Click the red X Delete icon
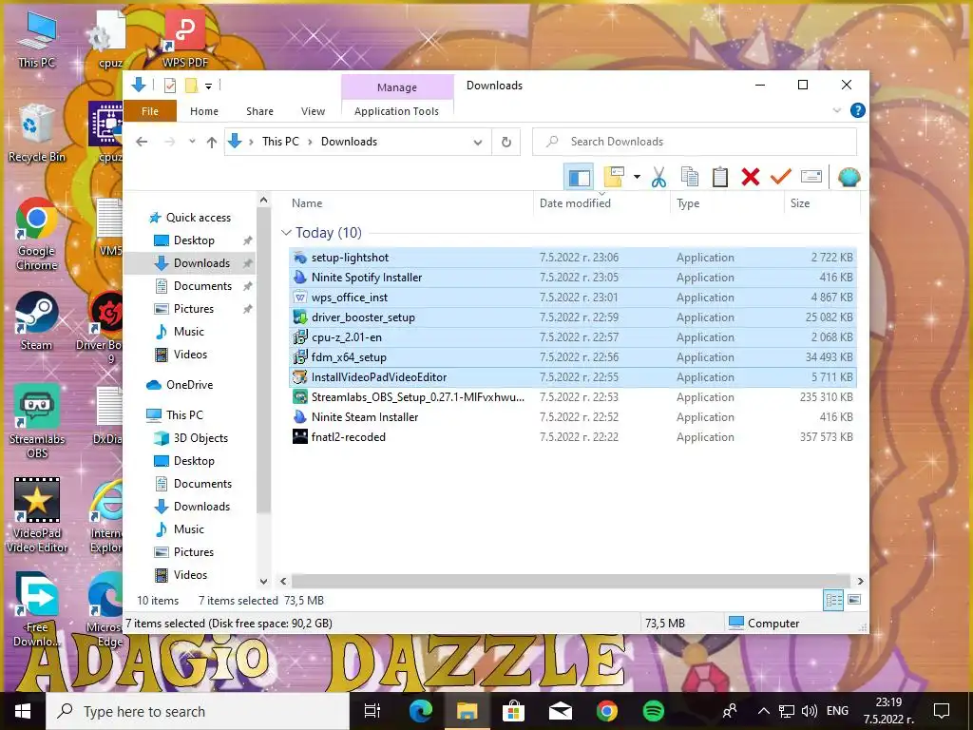 coord(751,178)
